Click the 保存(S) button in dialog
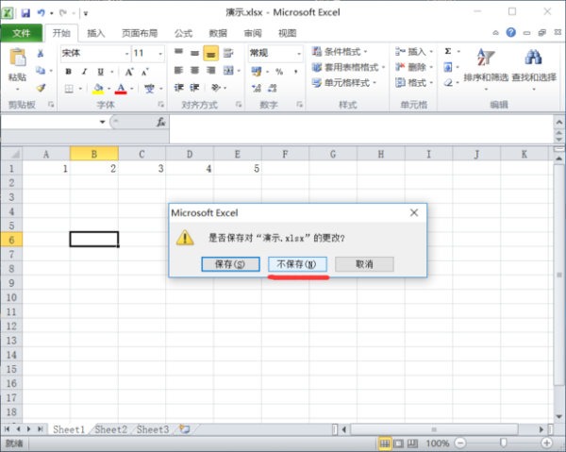 tap(230, 264)
